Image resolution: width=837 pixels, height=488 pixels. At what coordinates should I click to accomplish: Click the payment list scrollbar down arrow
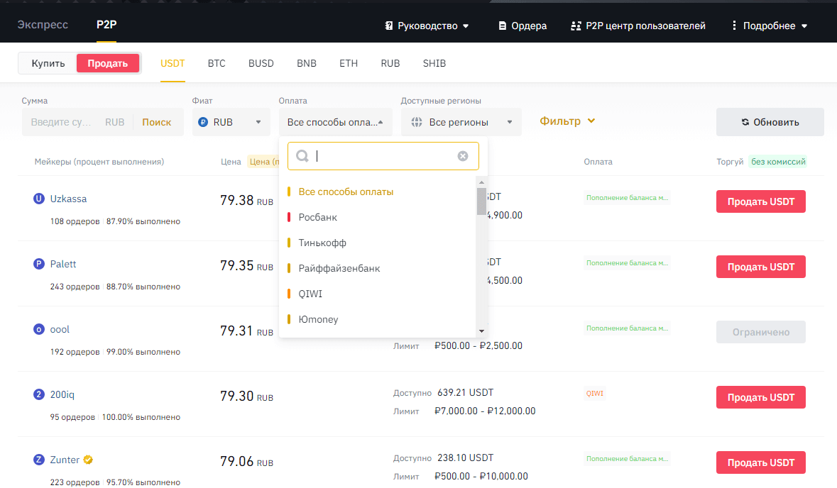click(481, 331)
